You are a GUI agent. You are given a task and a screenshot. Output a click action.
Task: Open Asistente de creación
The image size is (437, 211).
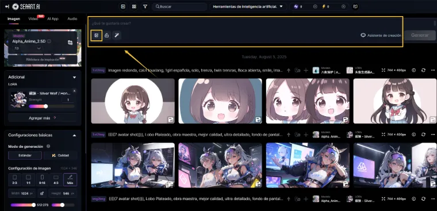(381, 36)
